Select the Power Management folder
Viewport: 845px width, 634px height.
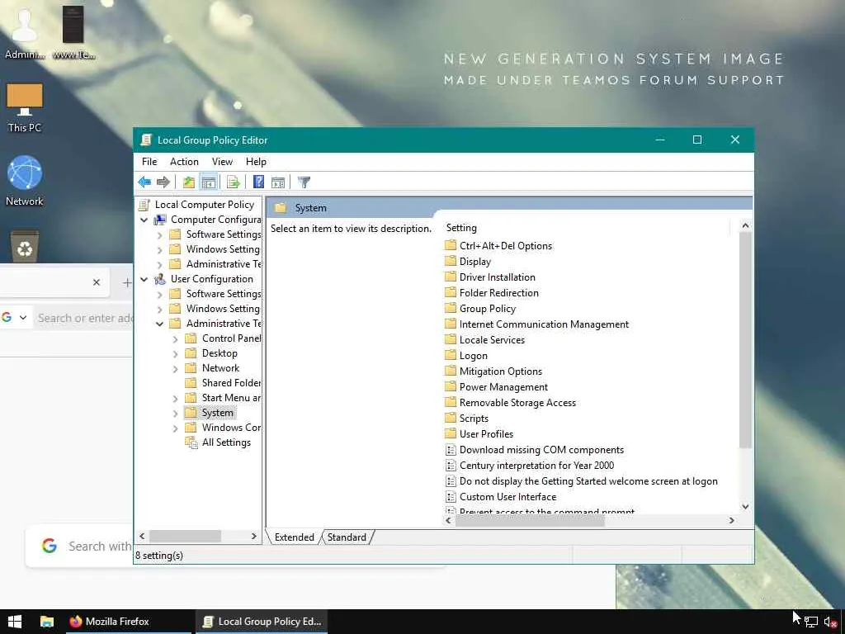click(503, 387)
